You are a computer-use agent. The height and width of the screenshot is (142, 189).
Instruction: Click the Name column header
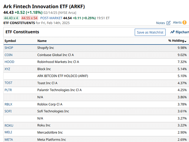pyautogui.click(x=42, y=41)
